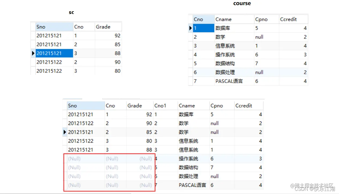Viewport: 339px width, 194px height.
Task: Click null Cpno in course 数据处理 row
Action: pyautogui.click(x=266, y=72)
